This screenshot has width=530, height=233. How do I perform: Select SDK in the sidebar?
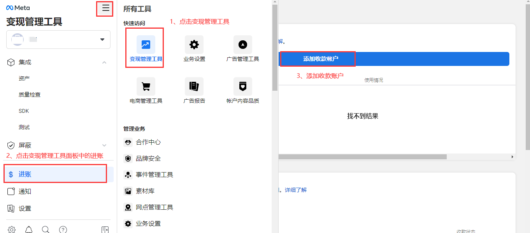(x=24, y=111)
